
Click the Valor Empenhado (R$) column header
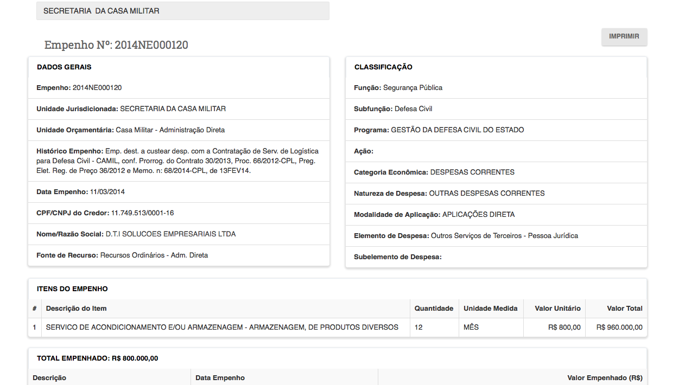click(512, 378)
